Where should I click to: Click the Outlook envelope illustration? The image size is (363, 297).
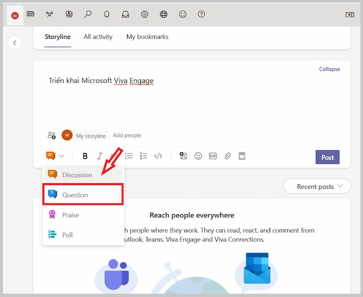click(x=257, y=269)
